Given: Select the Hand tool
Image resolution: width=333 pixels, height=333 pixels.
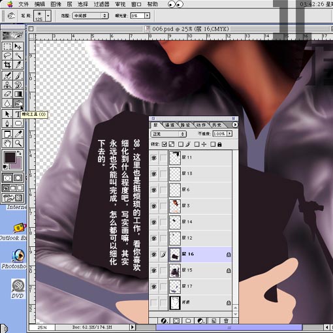Looking at the screenshot, I should [7, 143].
